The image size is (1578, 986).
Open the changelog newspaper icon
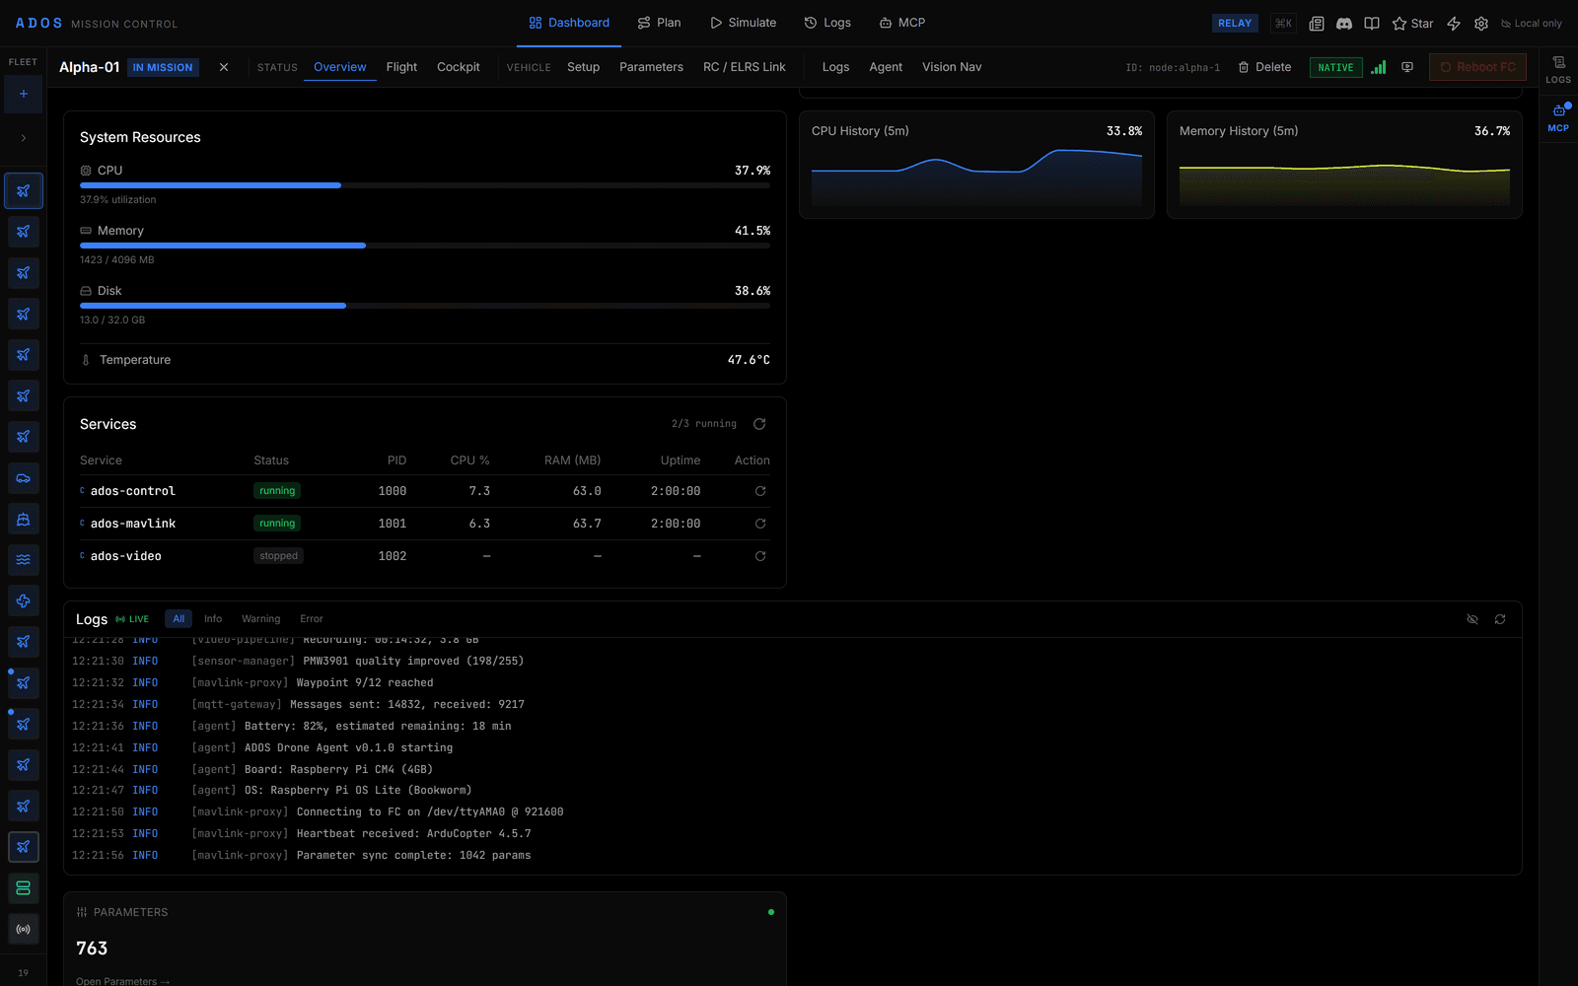click(1317, 24)
